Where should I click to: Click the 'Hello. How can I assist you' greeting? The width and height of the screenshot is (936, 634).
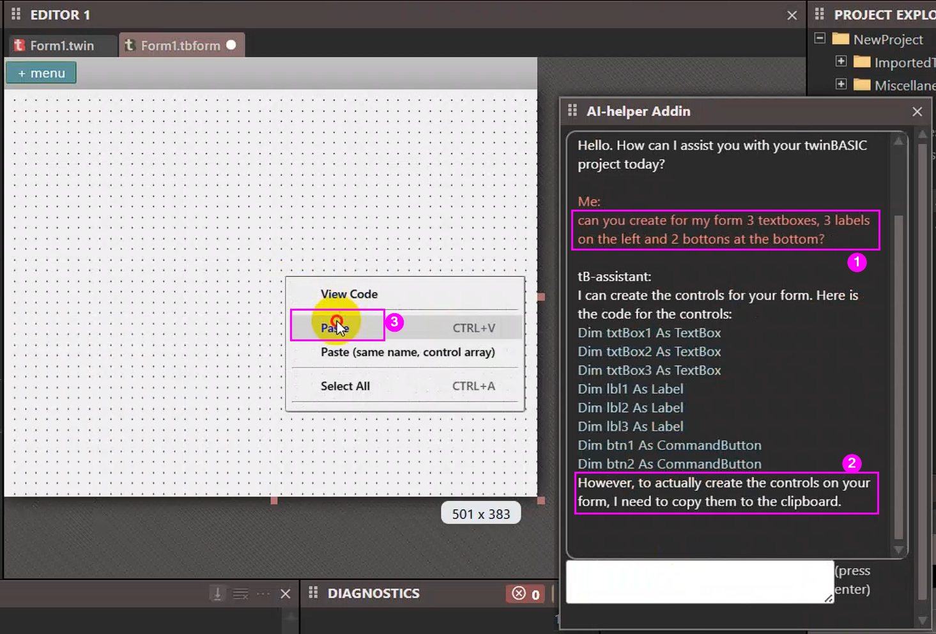tap(722, 155)
